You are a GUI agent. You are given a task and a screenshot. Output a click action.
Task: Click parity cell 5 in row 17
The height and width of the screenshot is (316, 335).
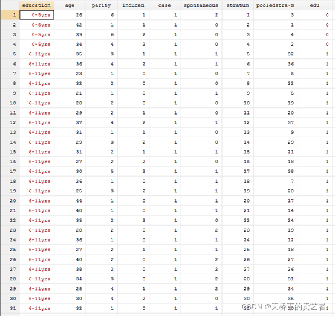pos(102,171)
